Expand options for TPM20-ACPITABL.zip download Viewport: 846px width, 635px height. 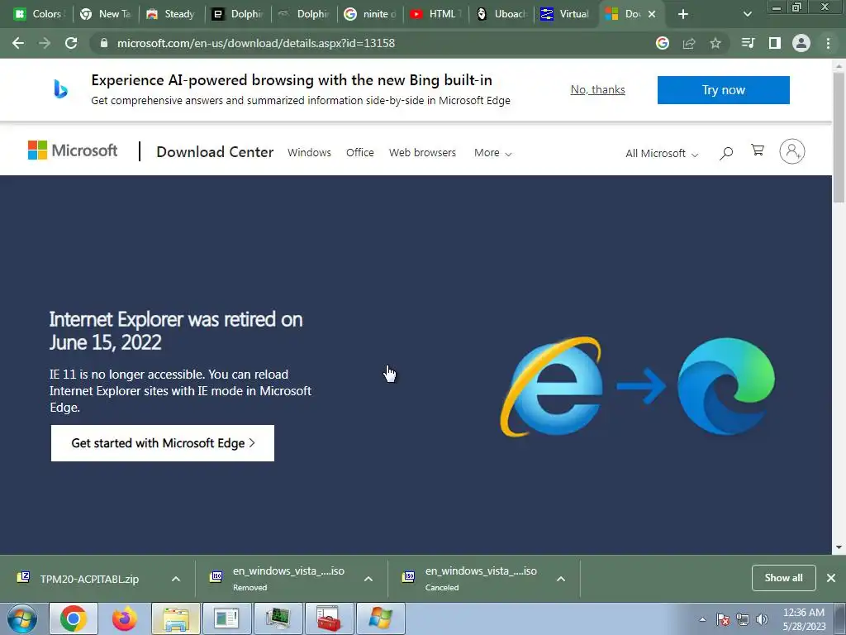(176, 579)
